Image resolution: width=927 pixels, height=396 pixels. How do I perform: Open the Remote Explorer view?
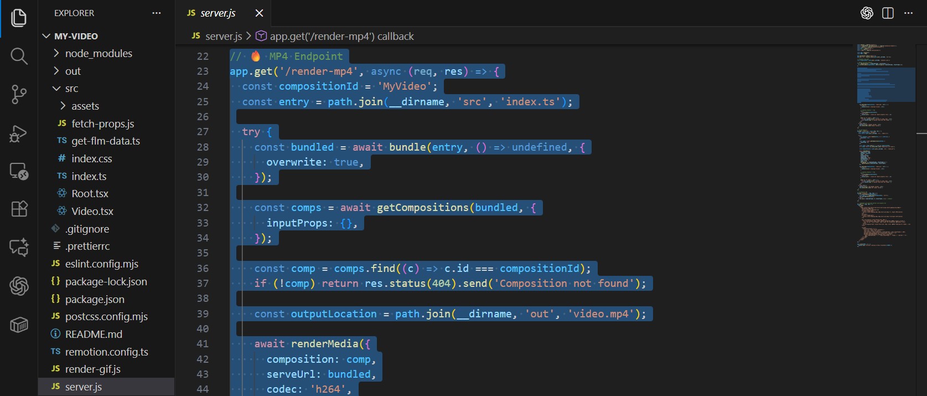point(19,171)
